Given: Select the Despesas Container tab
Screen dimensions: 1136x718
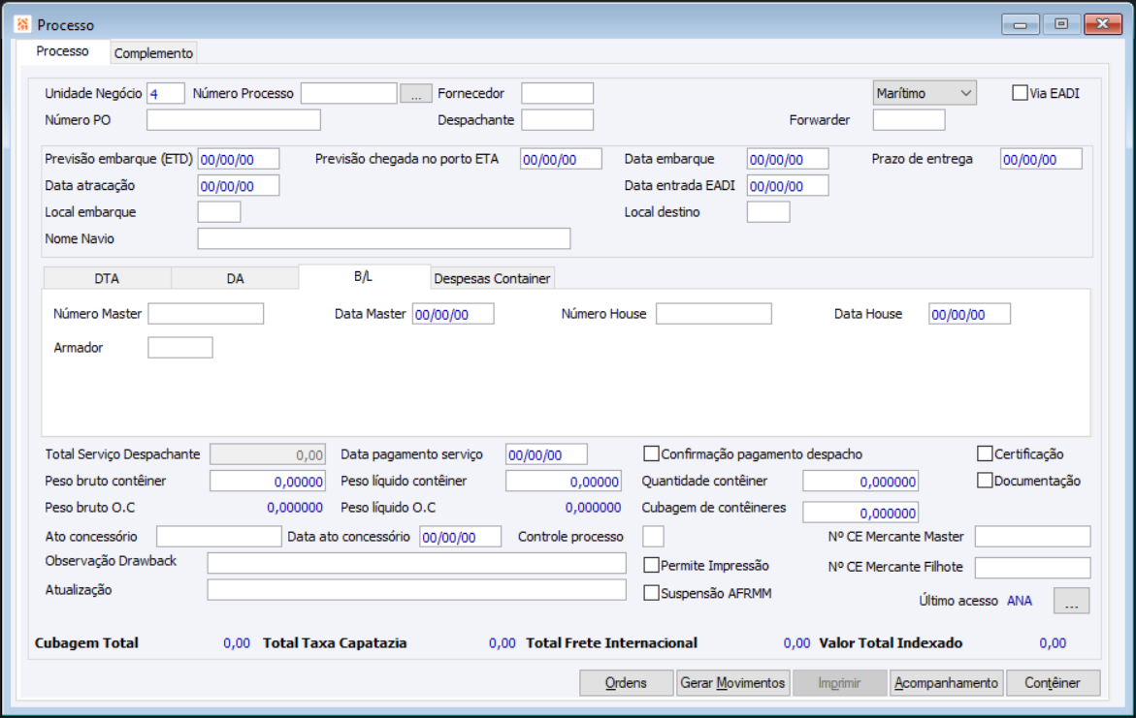Looking at the screenshot, I should click(492, 279).
